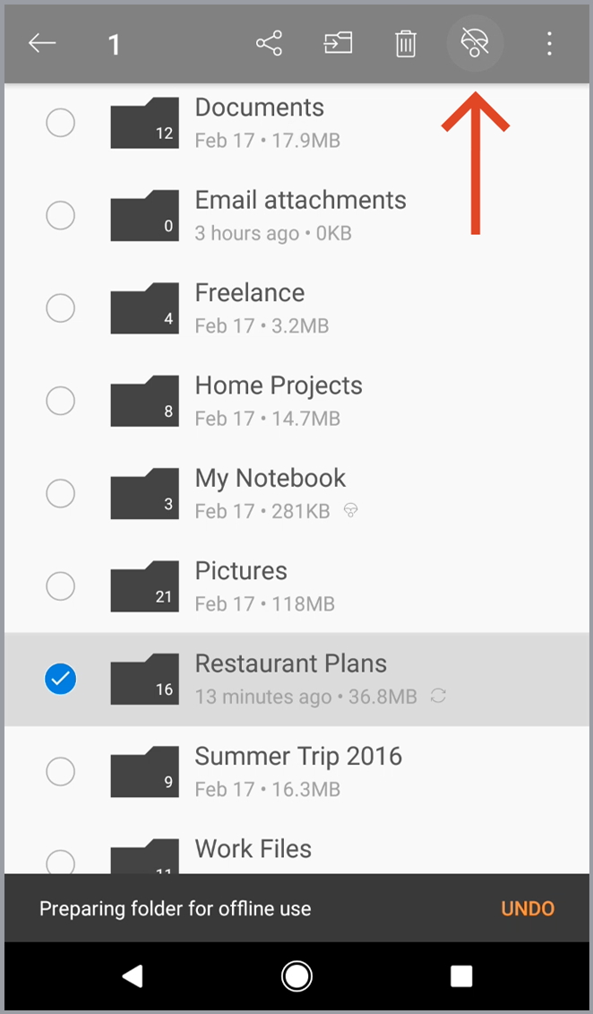Open the Documents folder thumbnail

click(143, 122)
